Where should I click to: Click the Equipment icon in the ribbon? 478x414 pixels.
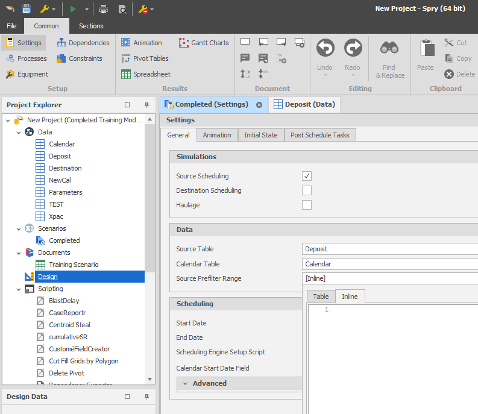(x=27, y=74)
